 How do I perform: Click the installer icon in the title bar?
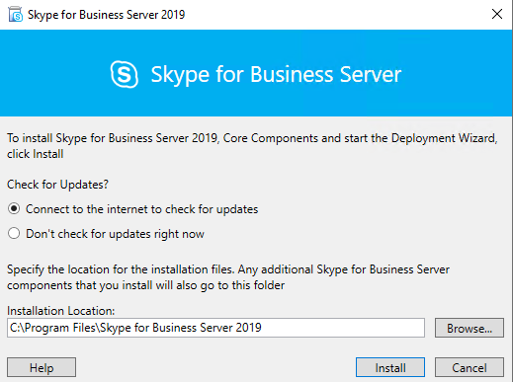16,15
